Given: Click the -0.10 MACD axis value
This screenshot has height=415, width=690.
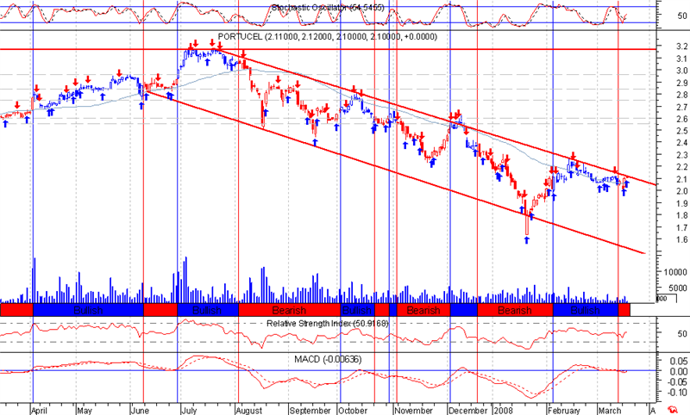Looking at the screenshot, I should pyautogui.click(x=679, y=392).
